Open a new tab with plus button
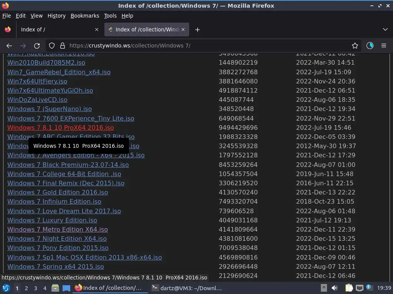This screenshot has width=393, height=294. pyautogui.click(x=198, y=30)
